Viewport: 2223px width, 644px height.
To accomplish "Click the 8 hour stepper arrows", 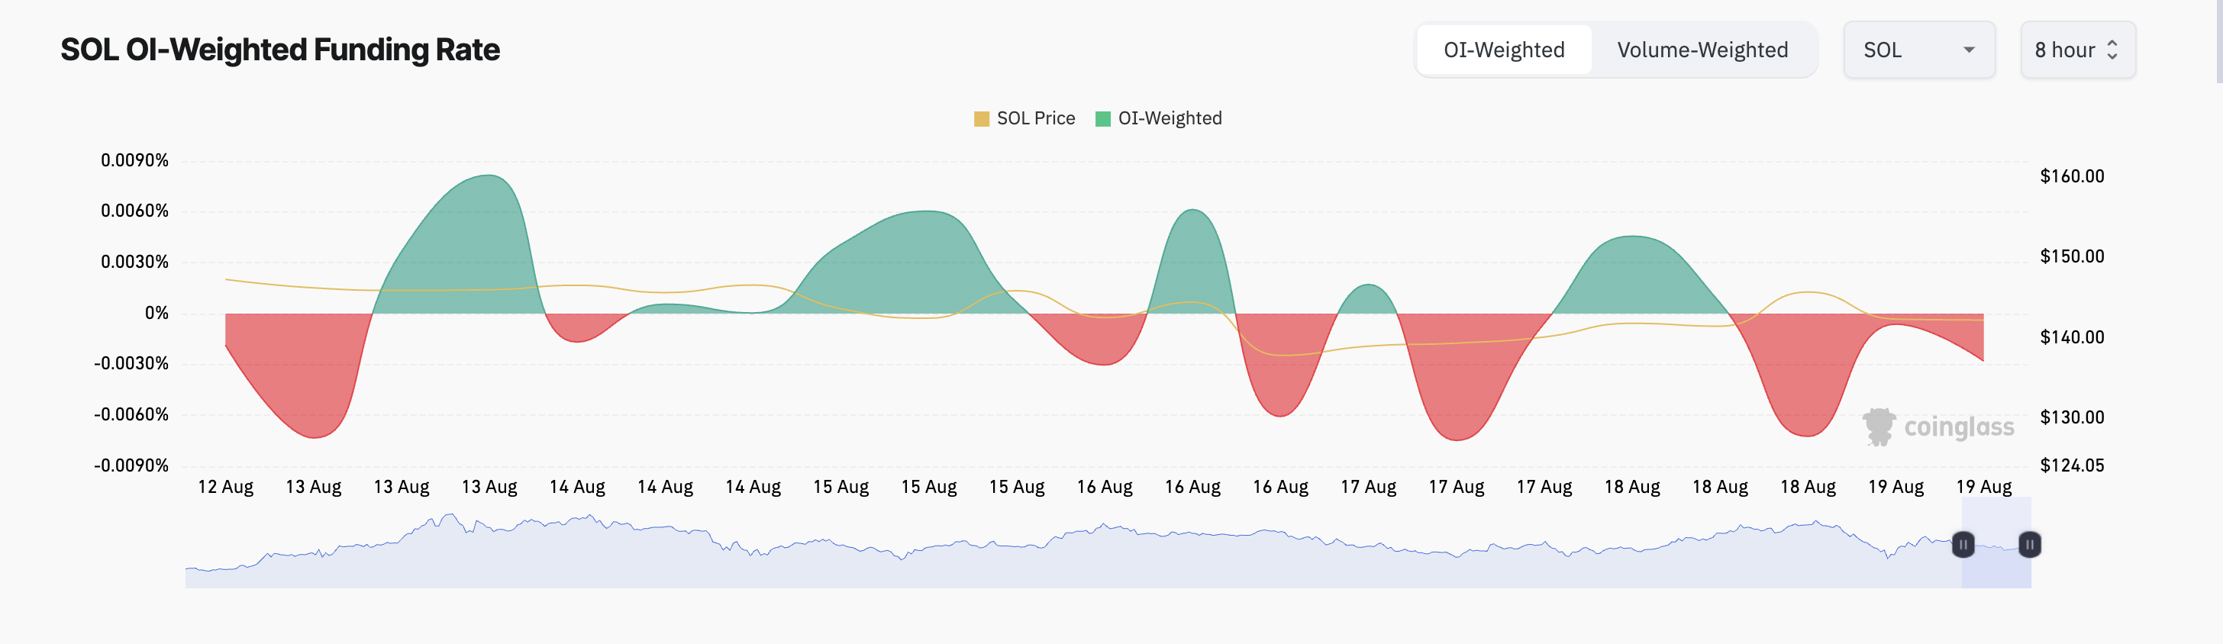I will click(2112, 50).
